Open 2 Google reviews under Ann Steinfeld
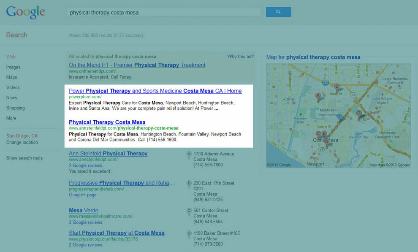Viewport: 418px width, 252px height. coord(86,165)
